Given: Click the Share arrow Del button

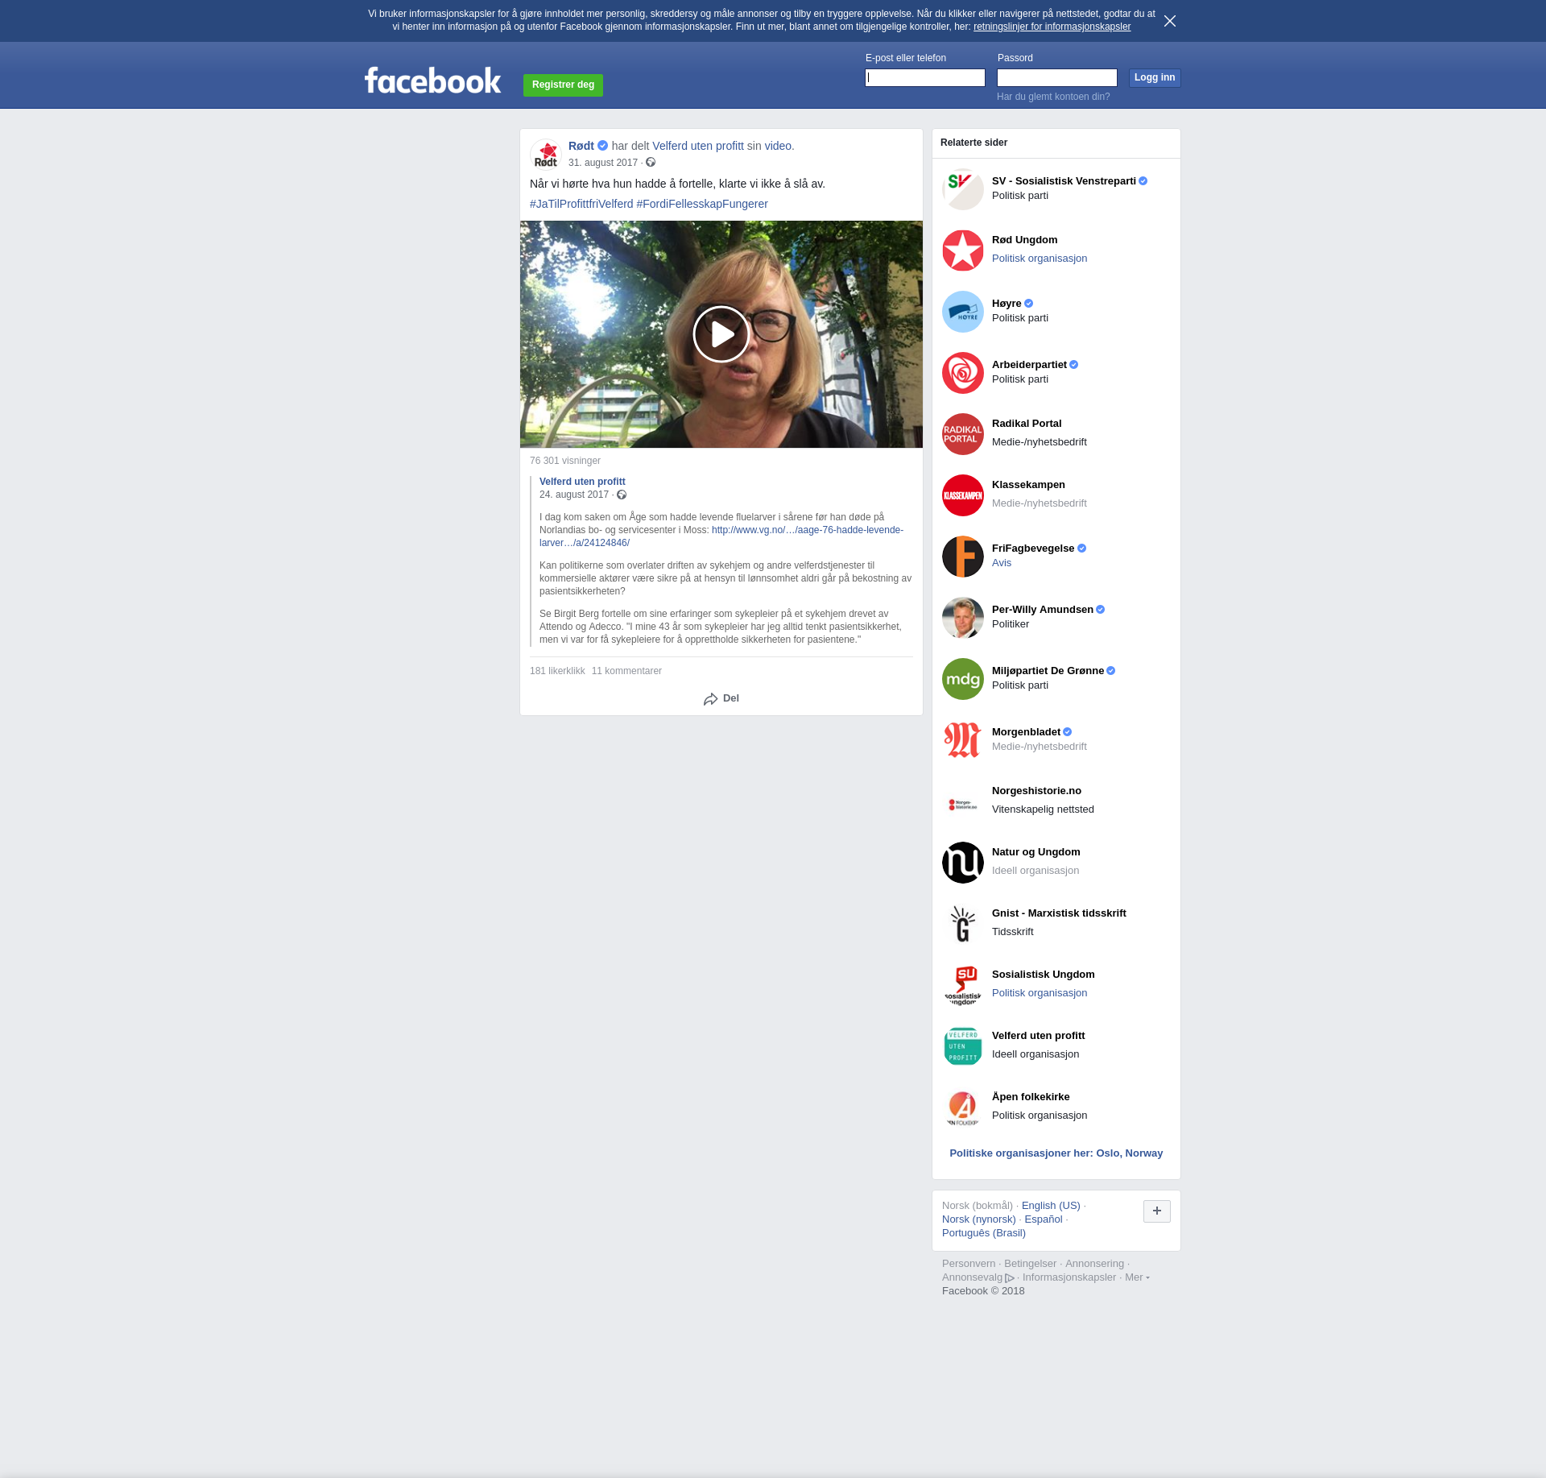Looking at the screenshot, I should point(721,698).
